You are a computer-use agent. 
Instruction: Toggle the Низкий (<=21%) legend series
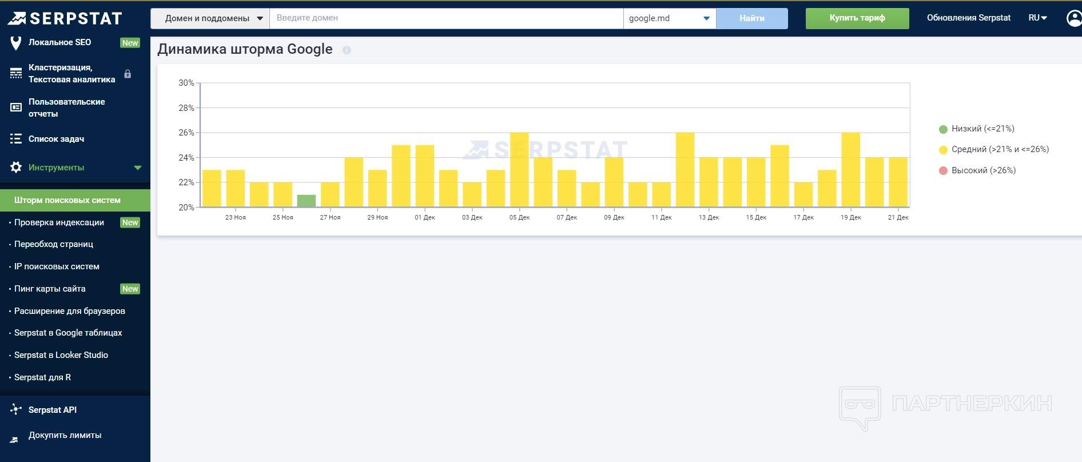point(977,129)
